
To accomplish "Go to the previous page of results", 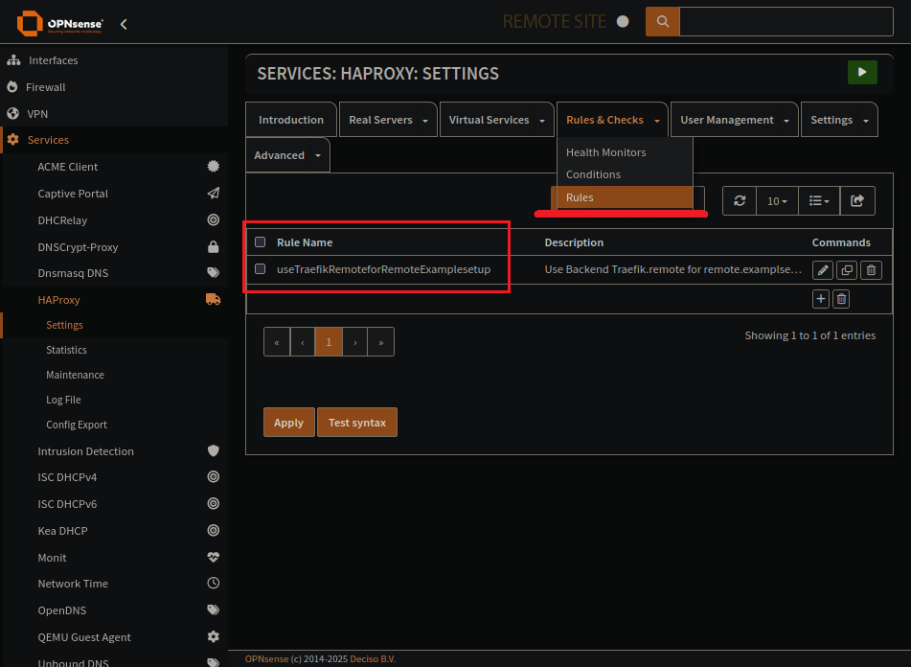I will pos(303,342).
